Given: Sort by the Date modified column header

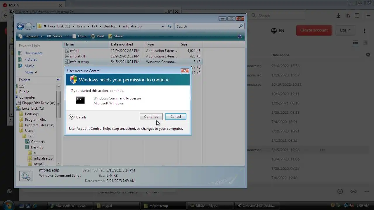Looking at the screenshot, I should click(x=127, y=44).
